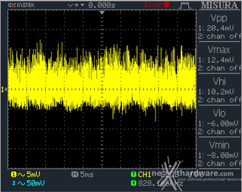Click the Vmin value -8.00mV
The width and height of the screenshot is (242, 192).
tap(222, 155)
